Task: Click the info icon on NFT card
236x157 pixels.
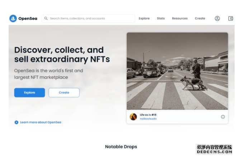Action: (x=223, y=117)
